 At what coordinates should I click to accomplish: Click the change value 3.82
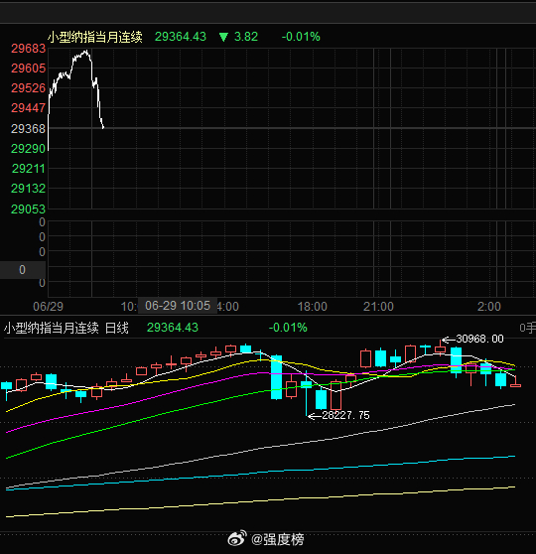click(x=246, y=37)
